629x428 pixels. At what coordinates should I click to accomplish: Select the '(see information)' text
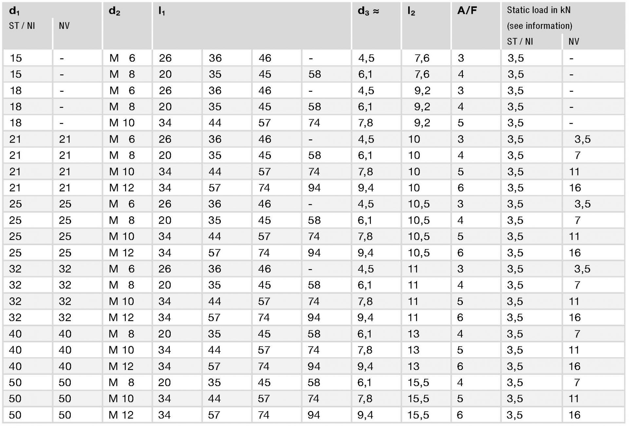point(539,26)
